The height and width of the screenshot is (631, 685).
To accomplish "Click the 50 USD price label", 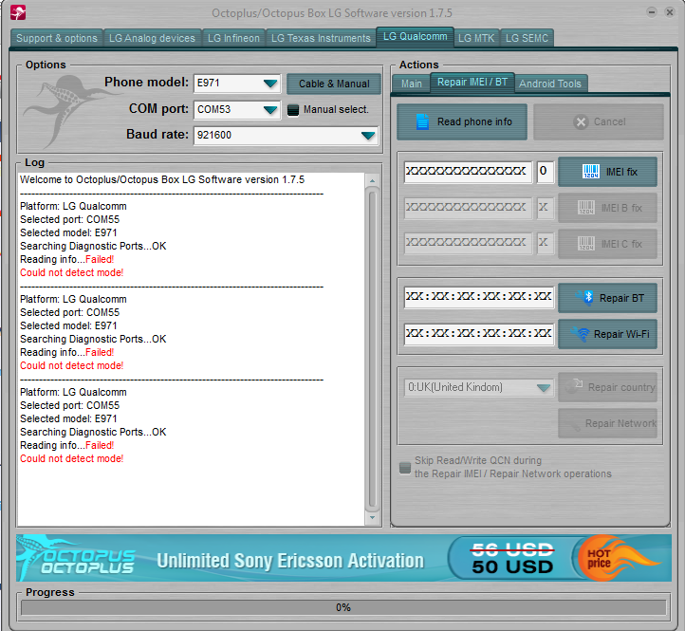I will coord(512,566).
